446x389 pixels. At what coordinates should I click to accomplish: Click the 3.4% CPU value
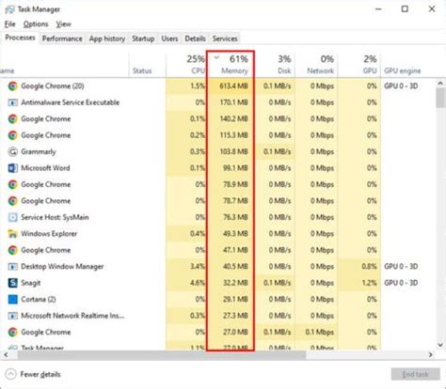(x=198, y=267)
